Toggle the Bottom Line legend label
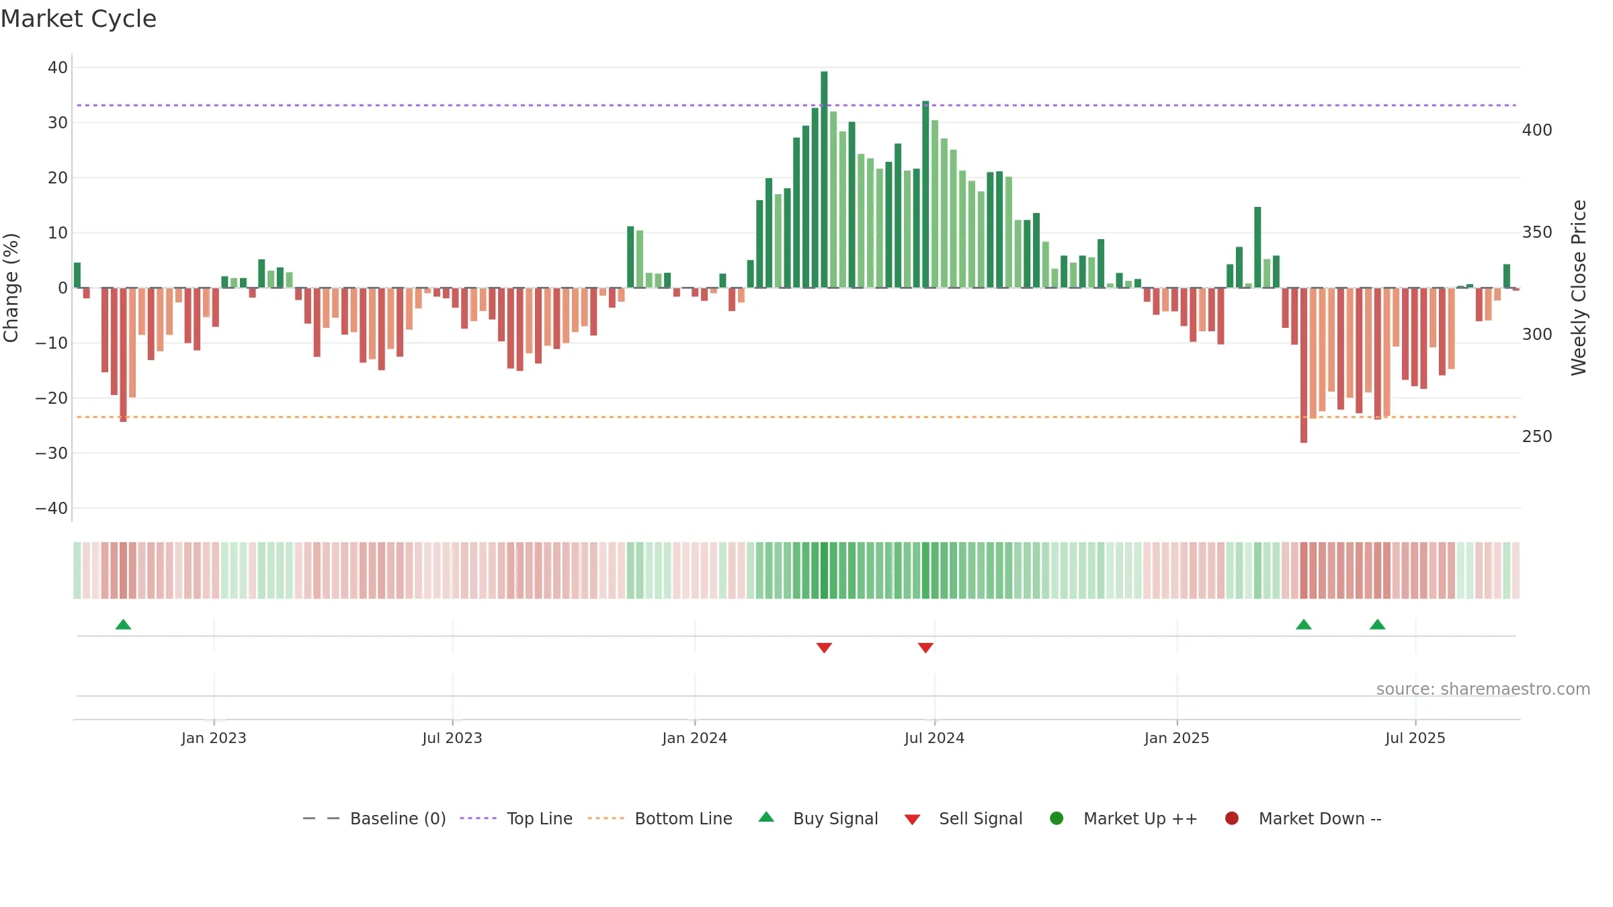 pos(684,819)
